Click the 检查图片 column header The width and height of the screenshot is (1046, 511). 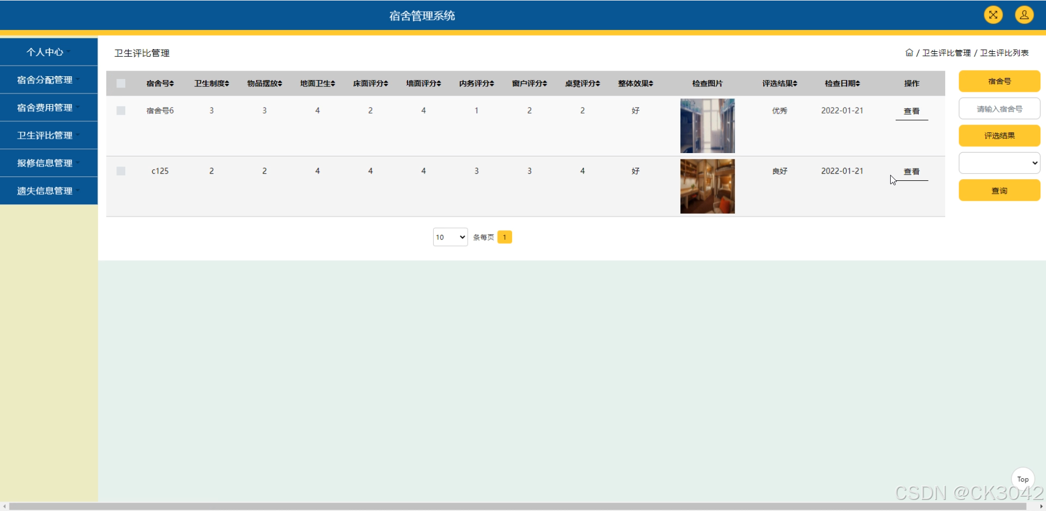tap(708, 83)
